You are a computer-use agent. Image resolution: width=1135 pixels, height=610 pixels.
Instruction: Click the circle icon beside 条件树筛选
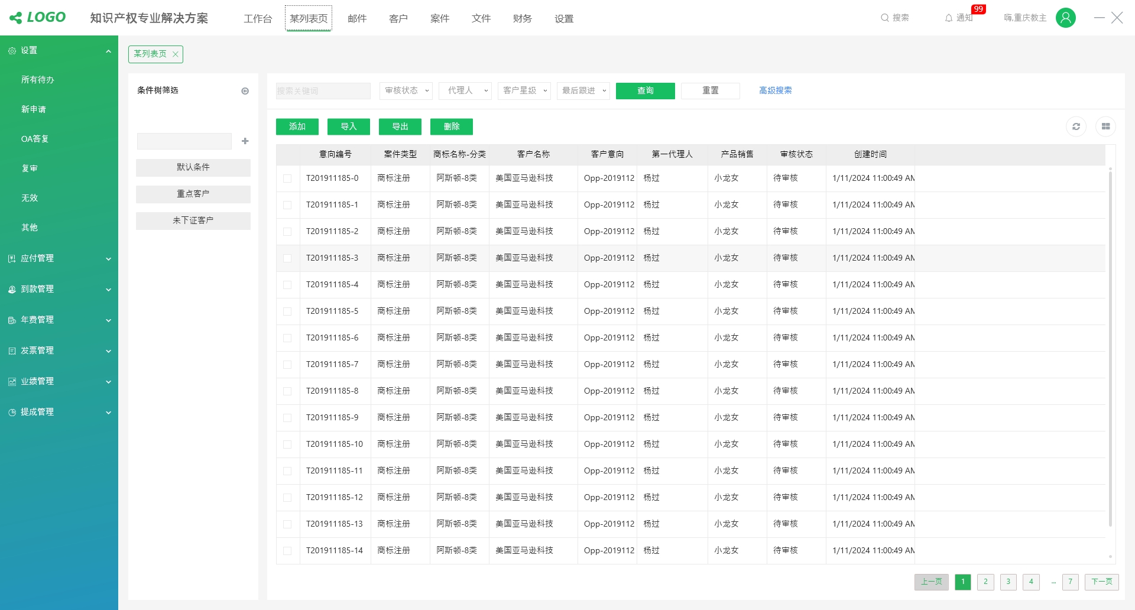(x=245, y=91)
